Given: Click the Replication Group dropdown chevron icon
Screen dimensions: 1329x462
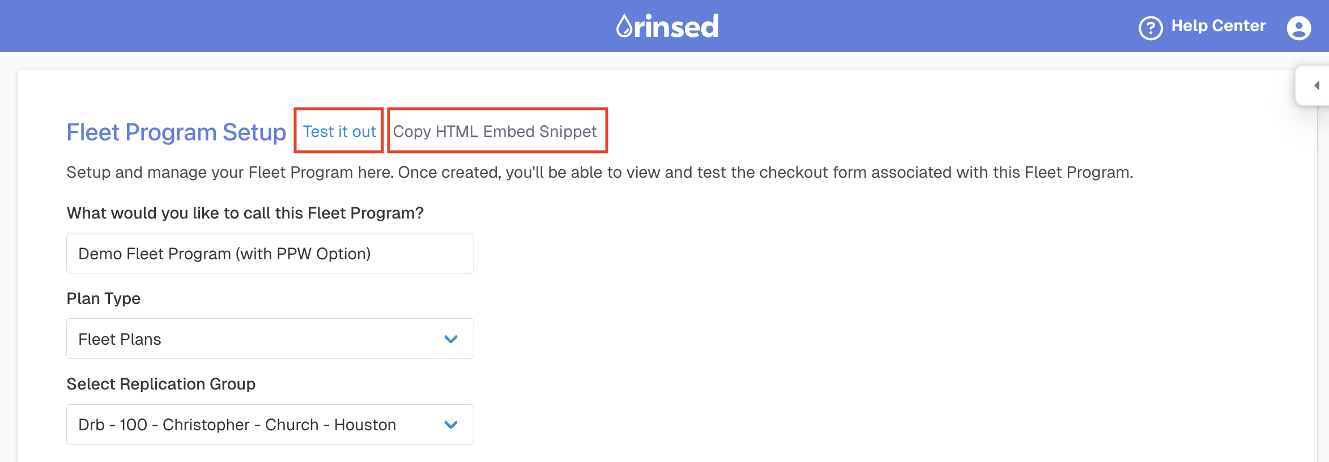Looking at the screenshot, I should tap(450, 424).
